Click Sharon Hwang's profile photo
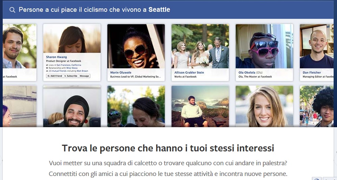This screenshot has width=337, height=180. point(72,39)
